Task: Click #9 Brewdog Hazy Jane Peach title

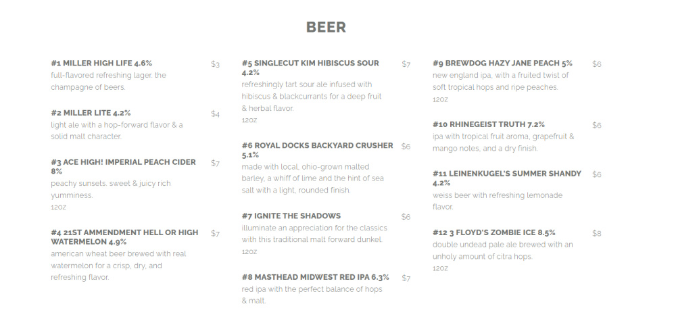Action: (x=502, y=64)
